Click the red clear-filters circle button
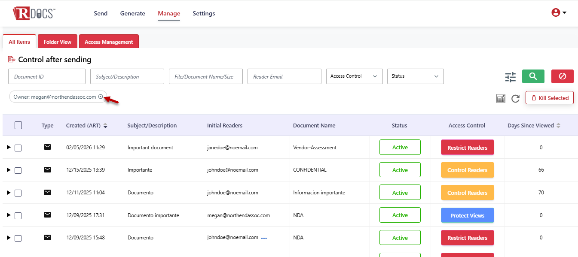578x257 pixels. click(x=562, y=76)
